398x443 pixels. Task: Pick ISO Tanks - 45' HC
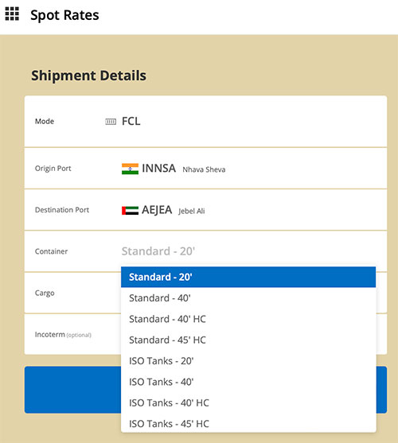coord(248,423)
